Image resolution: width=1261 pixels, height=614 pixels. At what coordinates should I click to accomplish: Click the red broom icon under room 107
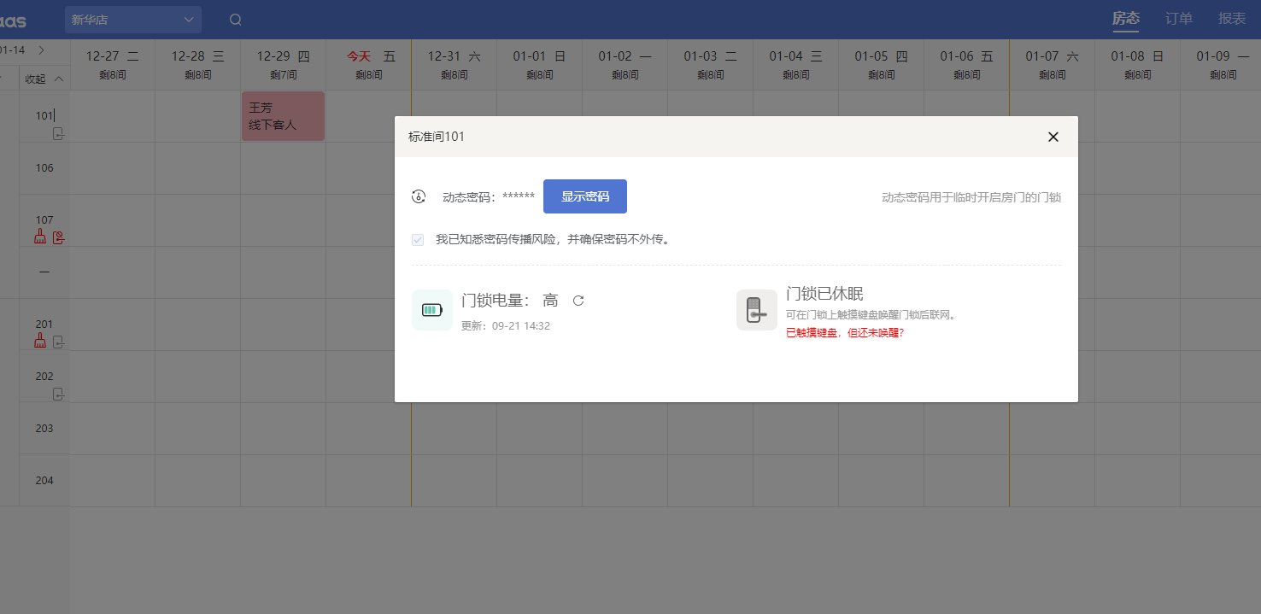pos(40,237)
